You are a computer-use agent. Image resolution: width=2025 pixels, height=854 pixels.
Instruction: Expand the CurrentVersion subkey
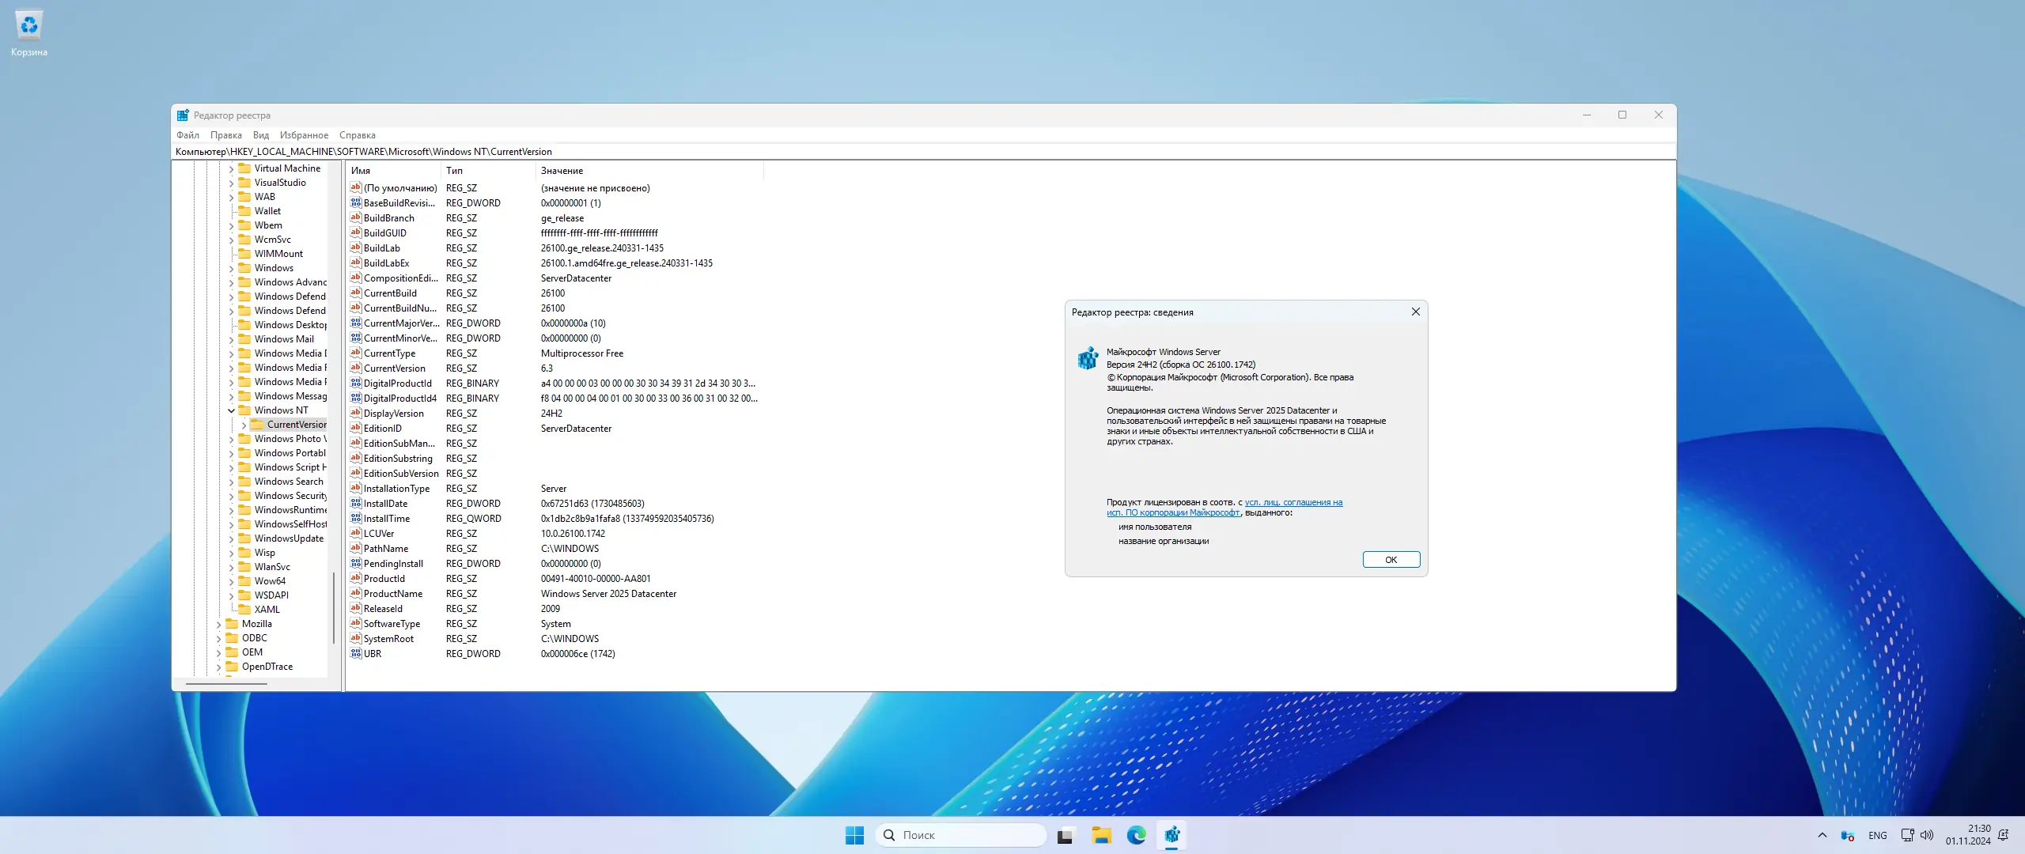tap(244, 425)
